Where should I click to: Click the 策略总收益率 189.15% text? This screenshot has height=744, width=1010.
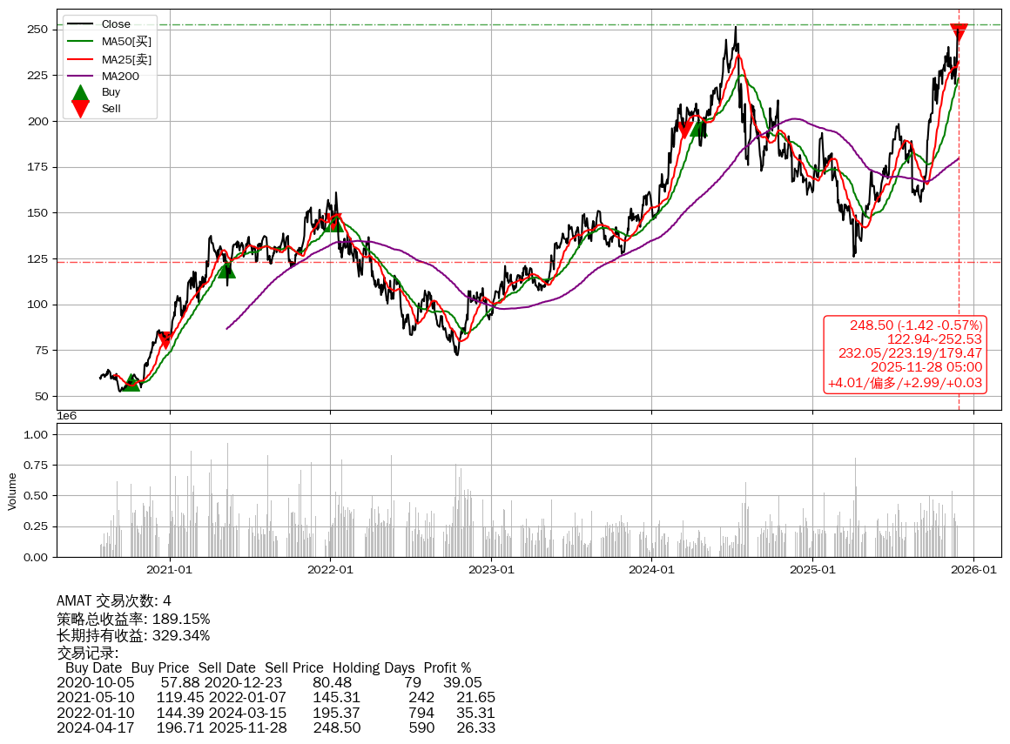[133, 619]
